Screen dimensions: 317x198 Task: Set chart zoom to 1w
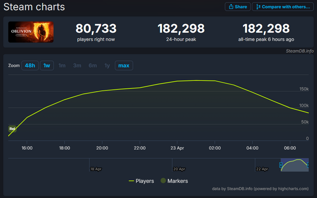click(x=47, y=66)
